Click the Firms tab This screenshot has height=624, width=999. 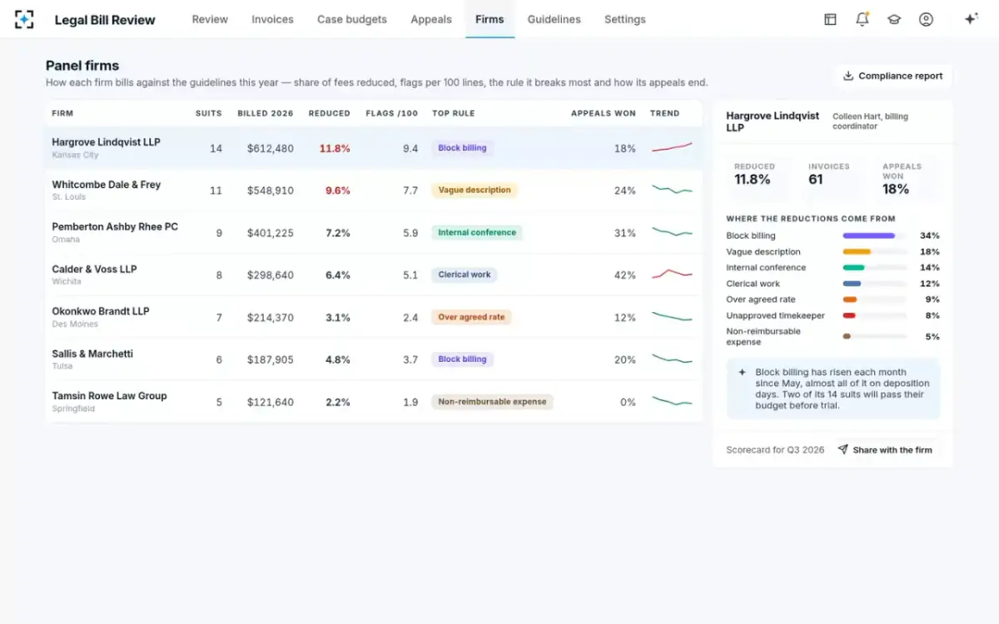pyautogui.click(x=490, y=19)
